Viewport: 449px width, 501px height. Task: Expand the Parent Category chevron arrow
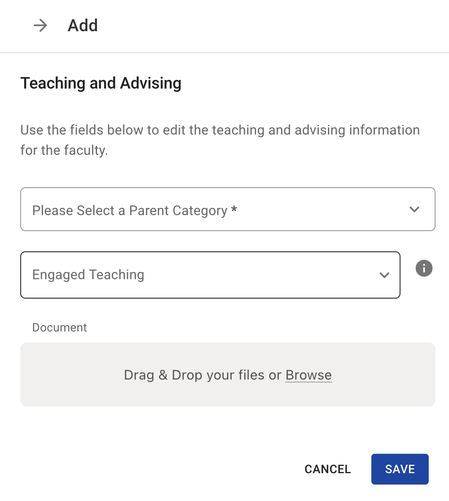[414, 209]
